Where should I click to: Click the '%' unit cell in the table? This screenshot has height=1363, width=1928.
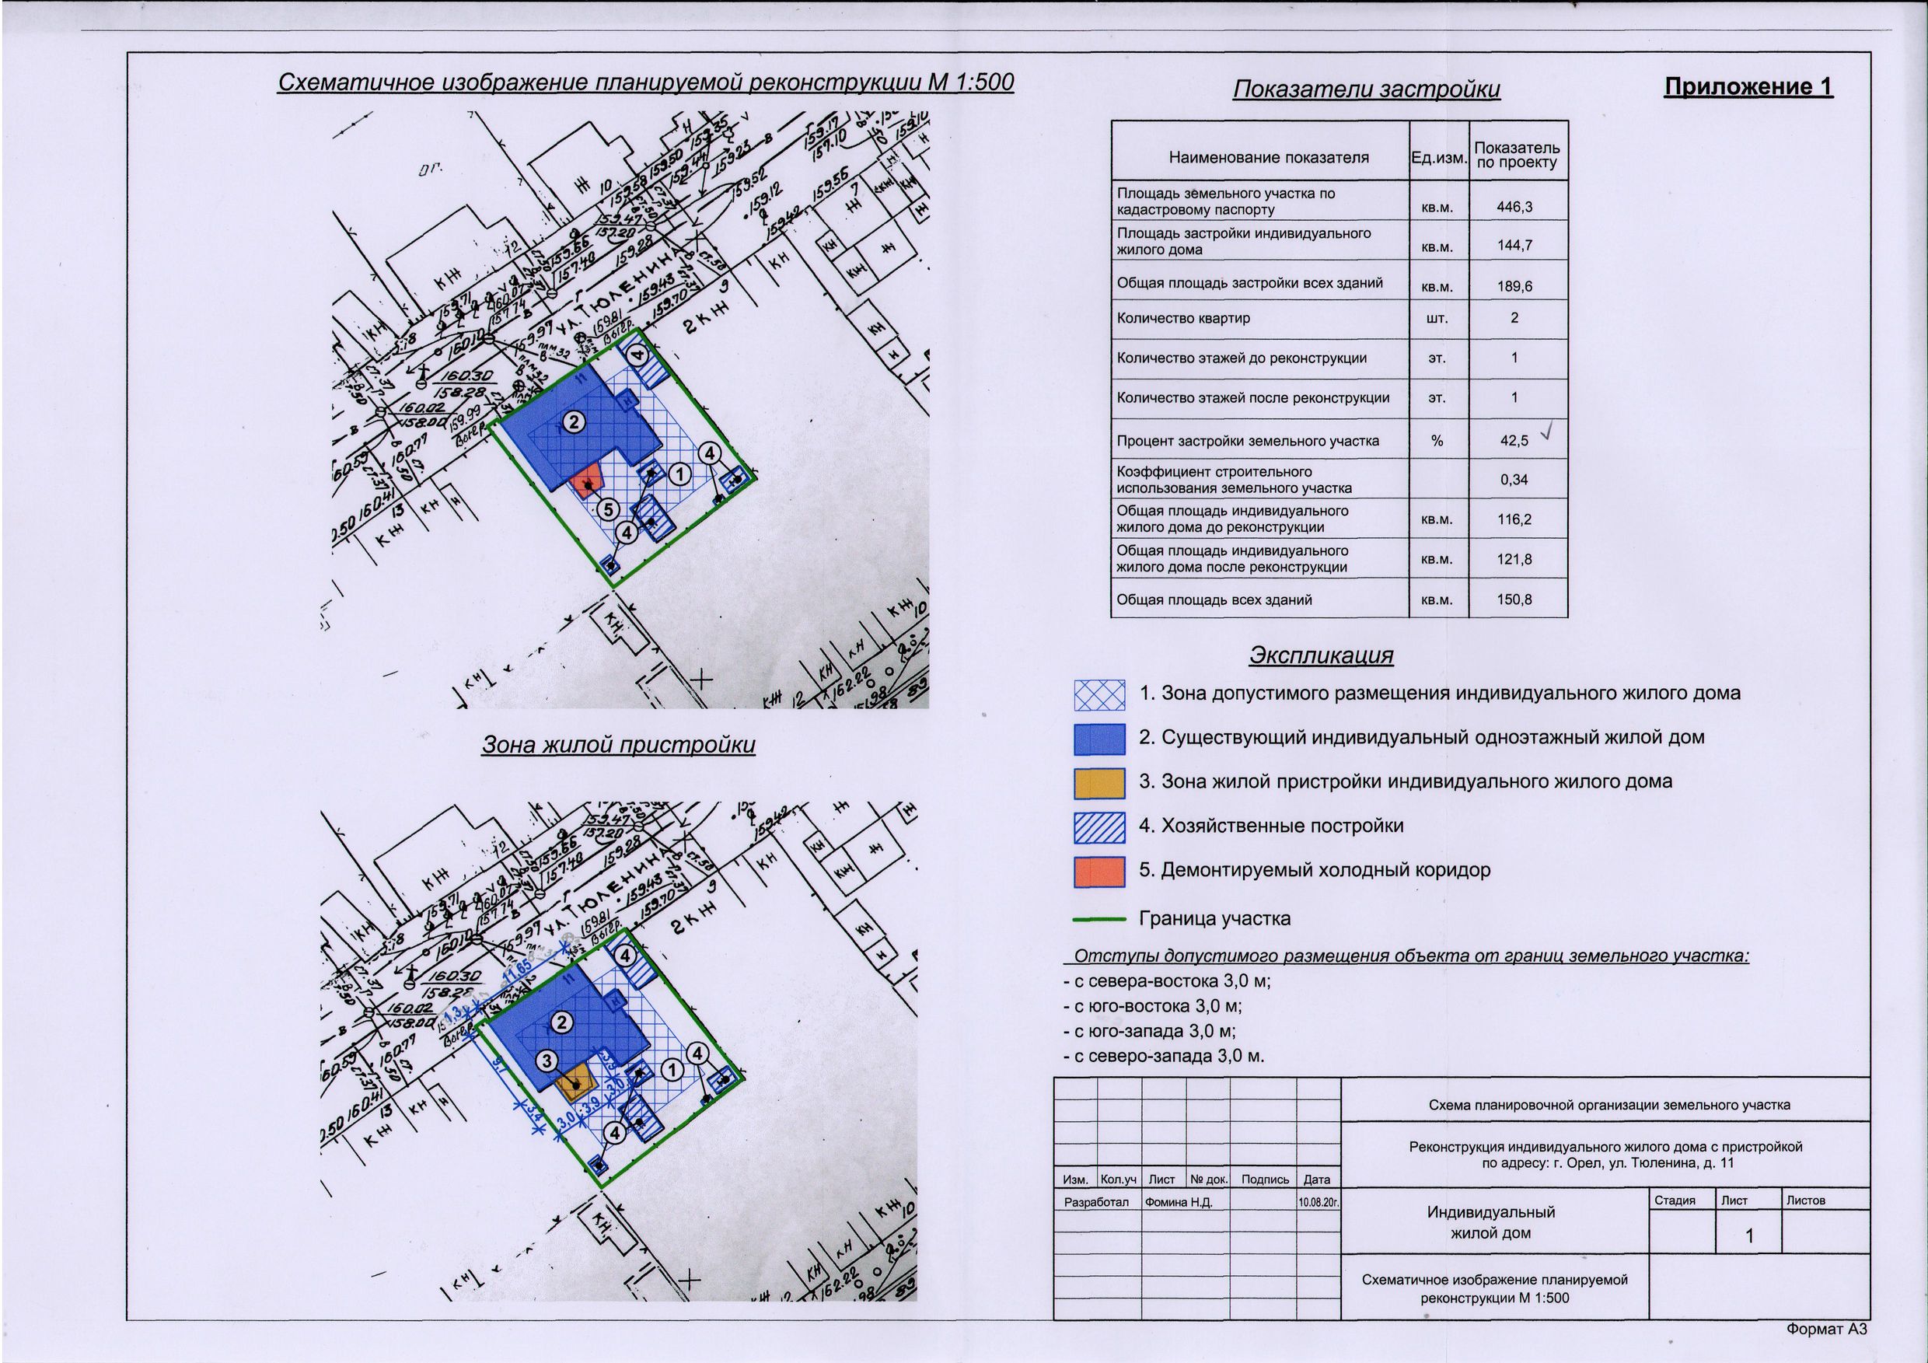pos(1437,441)
